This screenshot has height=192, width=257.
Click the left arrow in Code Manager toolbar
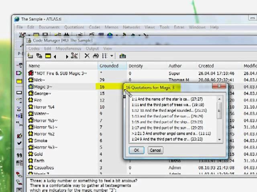[55, 57]
